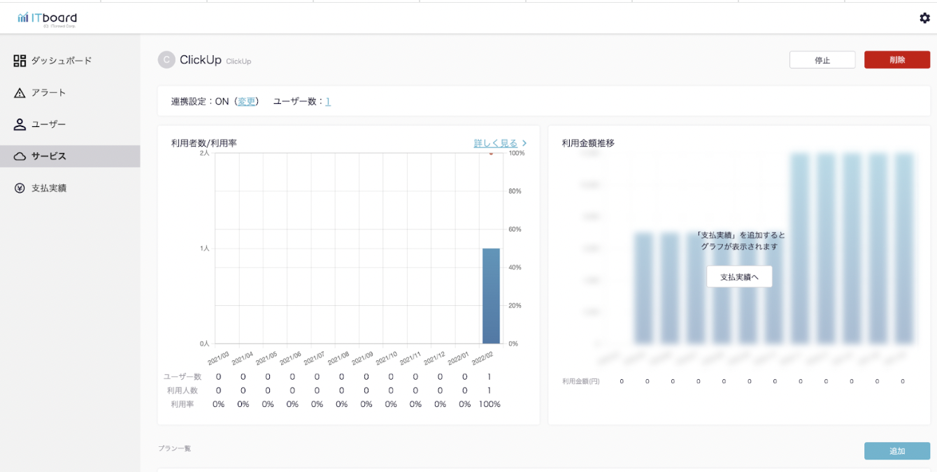The image size is (937, 472).
Task: Open the 詳しく見る link
Action: [x=496, y=144]
